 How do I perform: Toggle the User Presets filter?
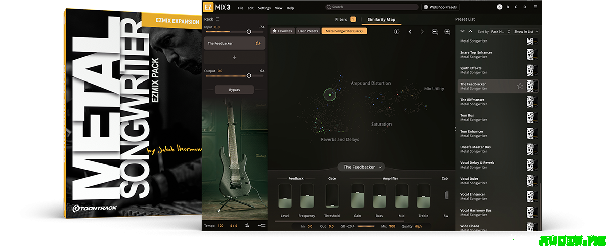pos(308,31)
